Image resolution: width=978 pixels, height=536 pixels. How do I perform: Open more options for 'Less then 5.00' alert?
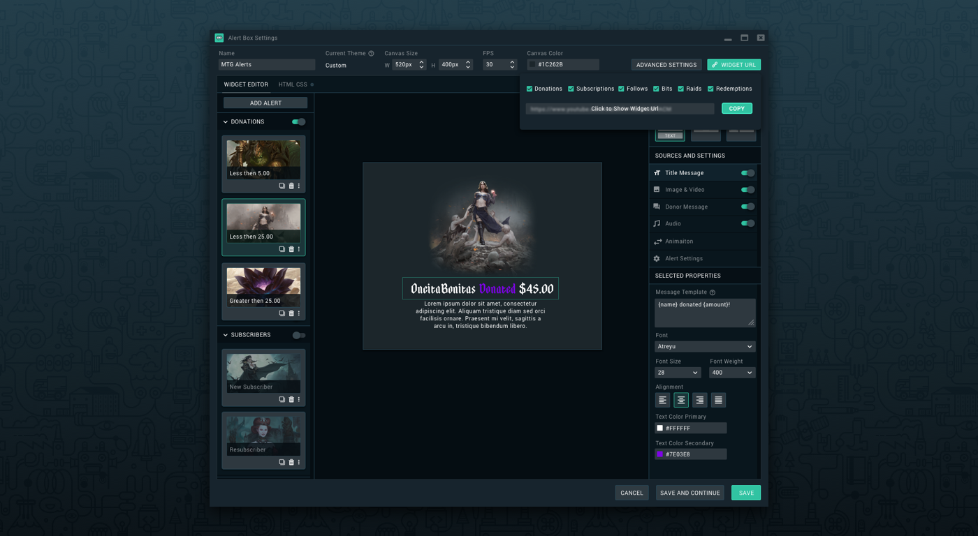pos(299,186)
